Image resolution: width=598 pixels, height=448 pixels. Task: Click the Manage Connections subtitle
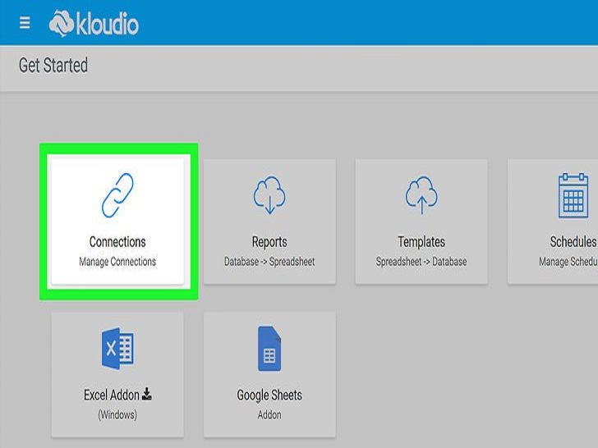tap(117, 262)
